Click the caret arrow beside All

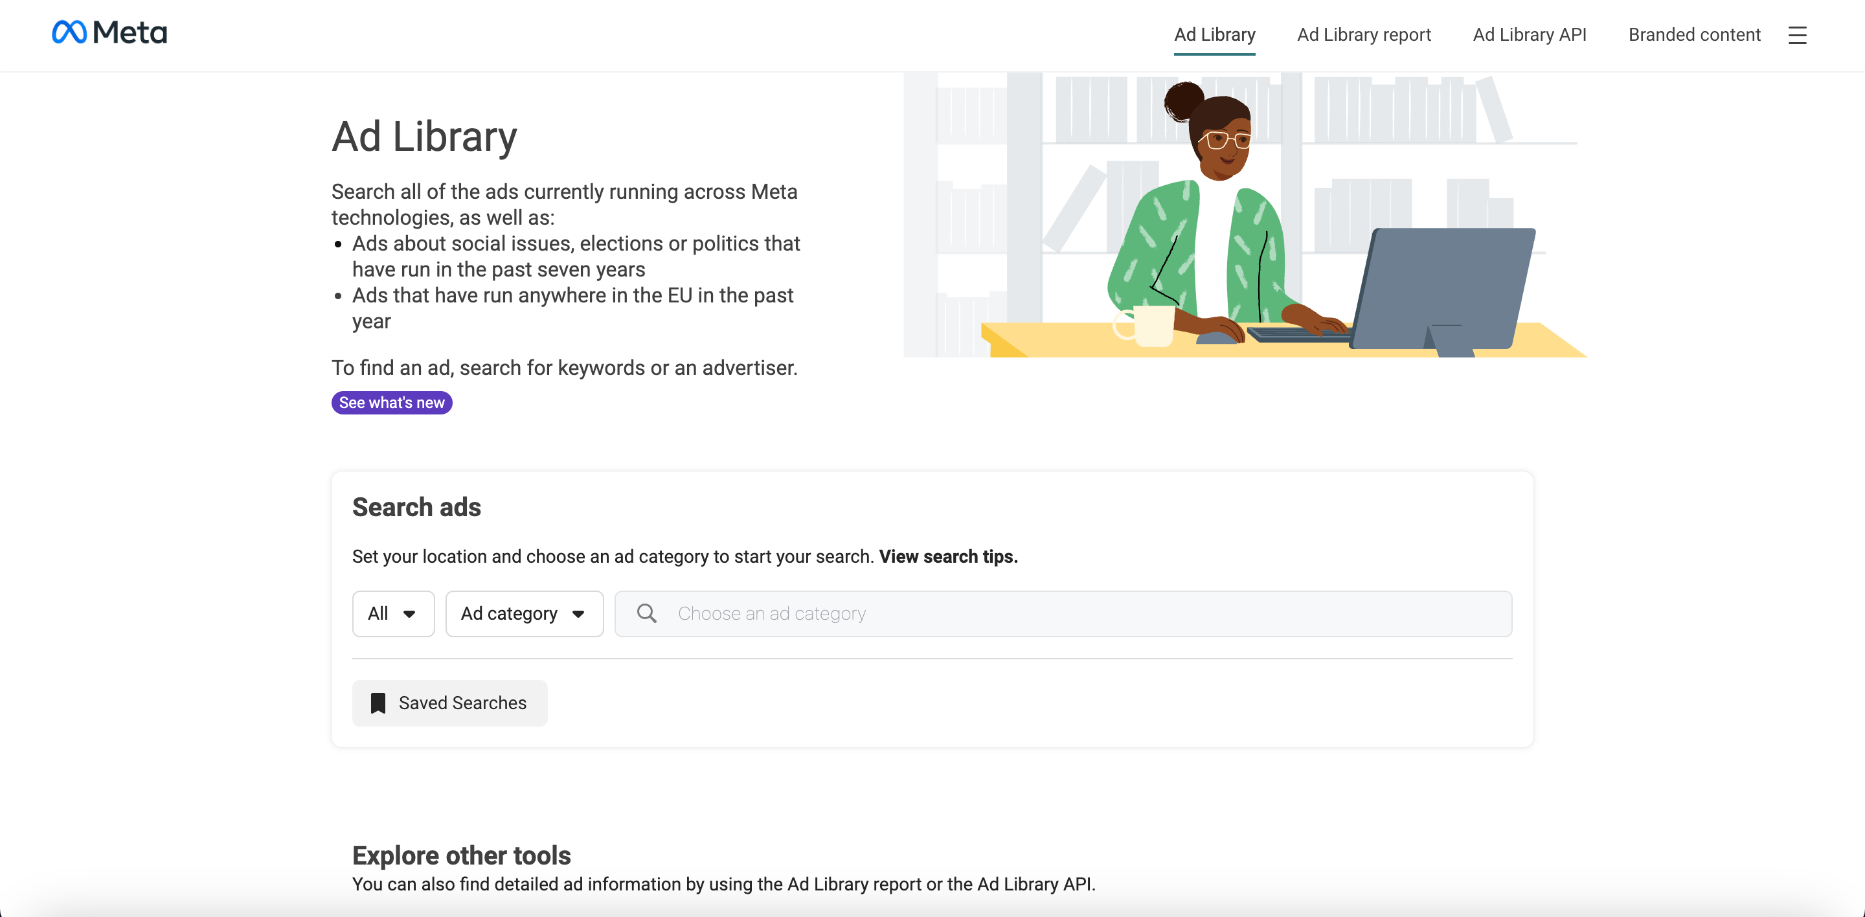pyautogui.click(x=409, y=615)
